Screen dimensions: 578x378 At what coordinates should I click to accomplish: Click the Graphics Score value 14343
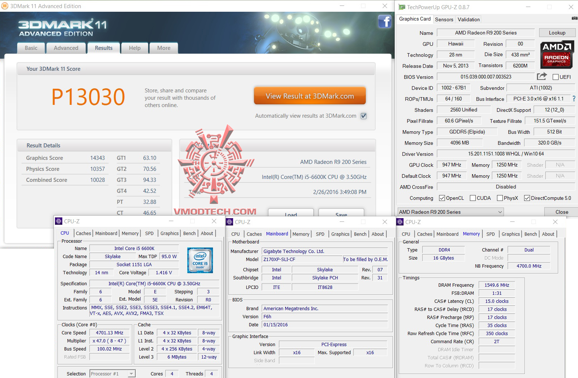tap(97, 158)
